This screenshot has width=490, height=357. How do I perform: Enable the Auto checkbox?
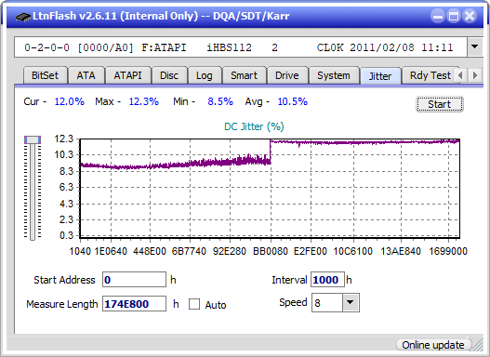click(x=194, y=304)
